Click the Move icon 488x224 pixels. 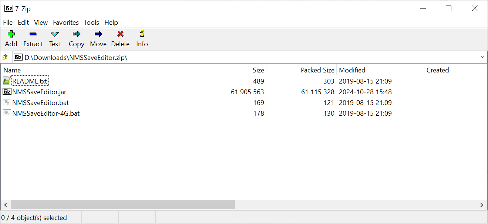coord(98,34)
